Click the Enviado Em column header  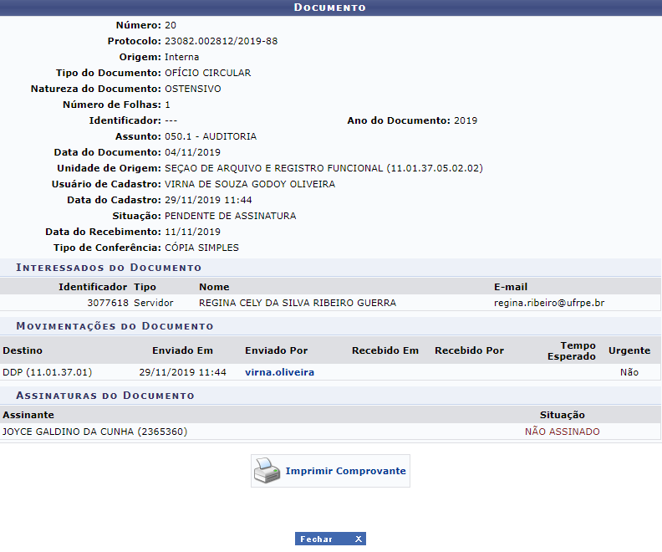182,350
